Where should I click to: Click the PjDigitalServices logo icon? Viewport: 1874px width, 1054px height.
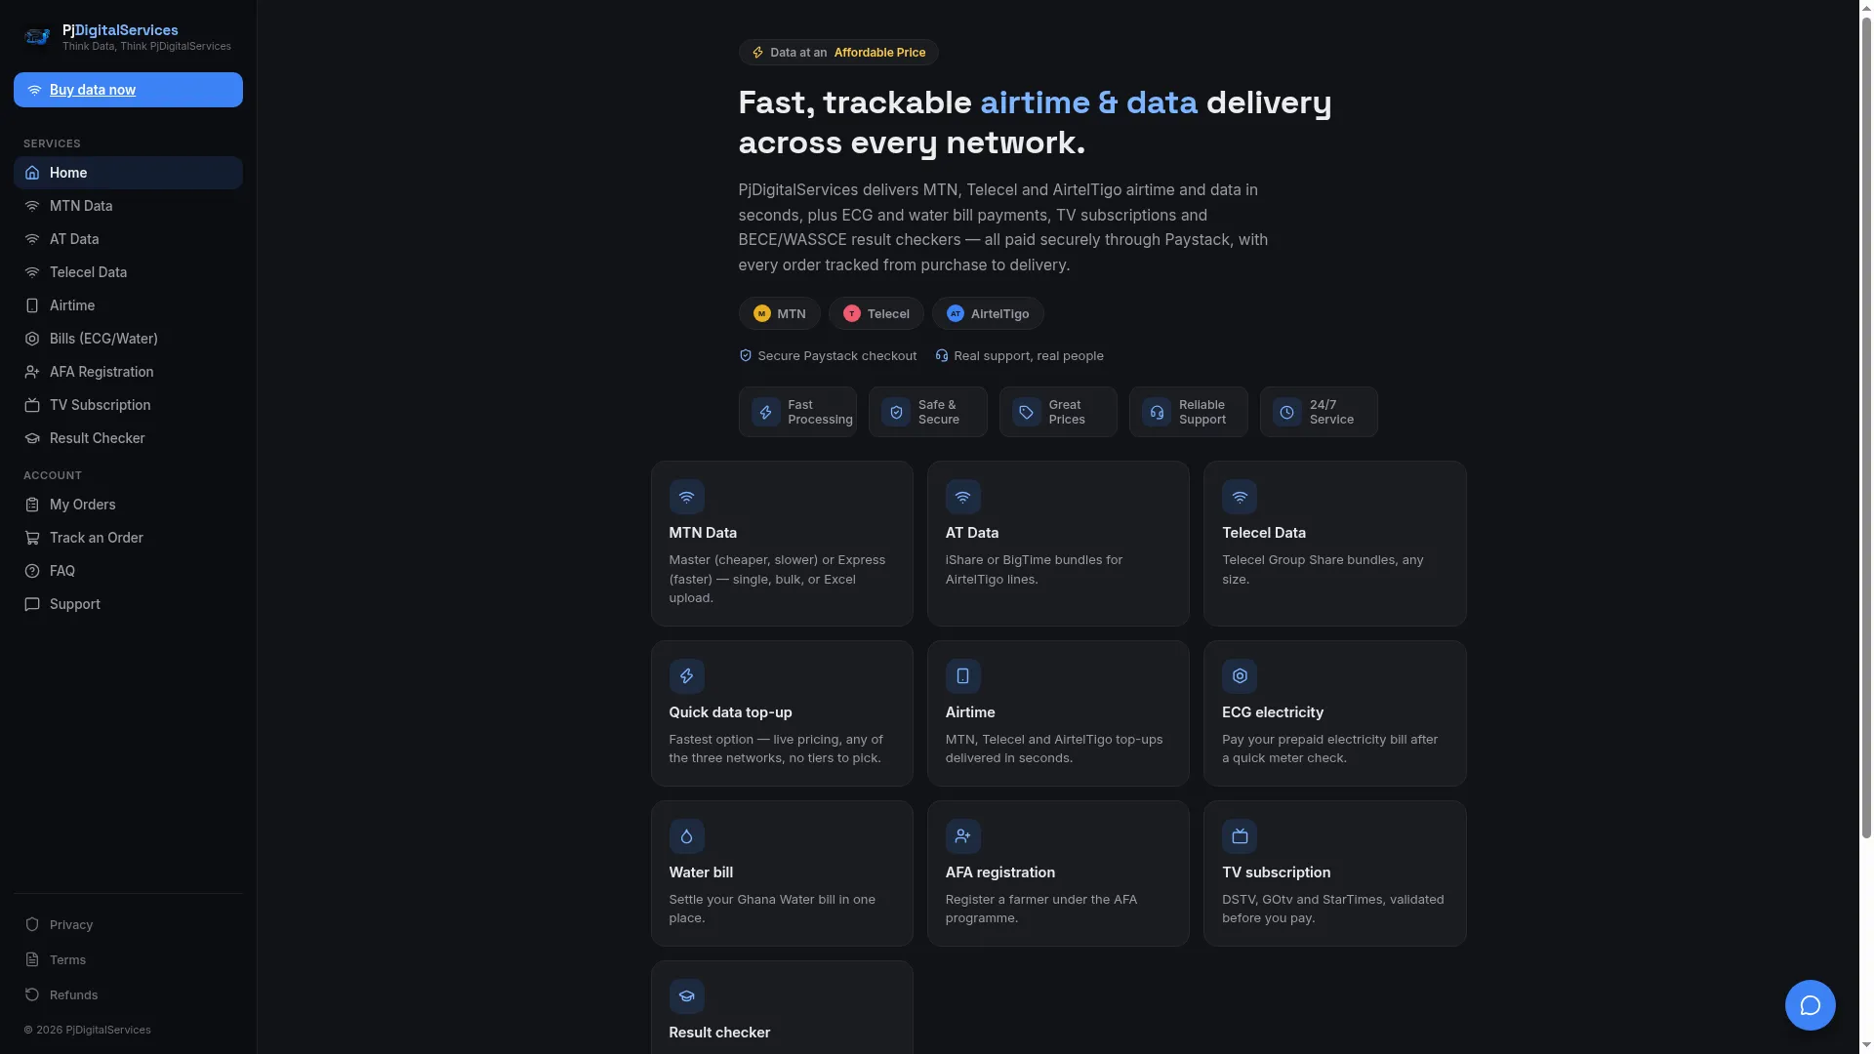37,37
